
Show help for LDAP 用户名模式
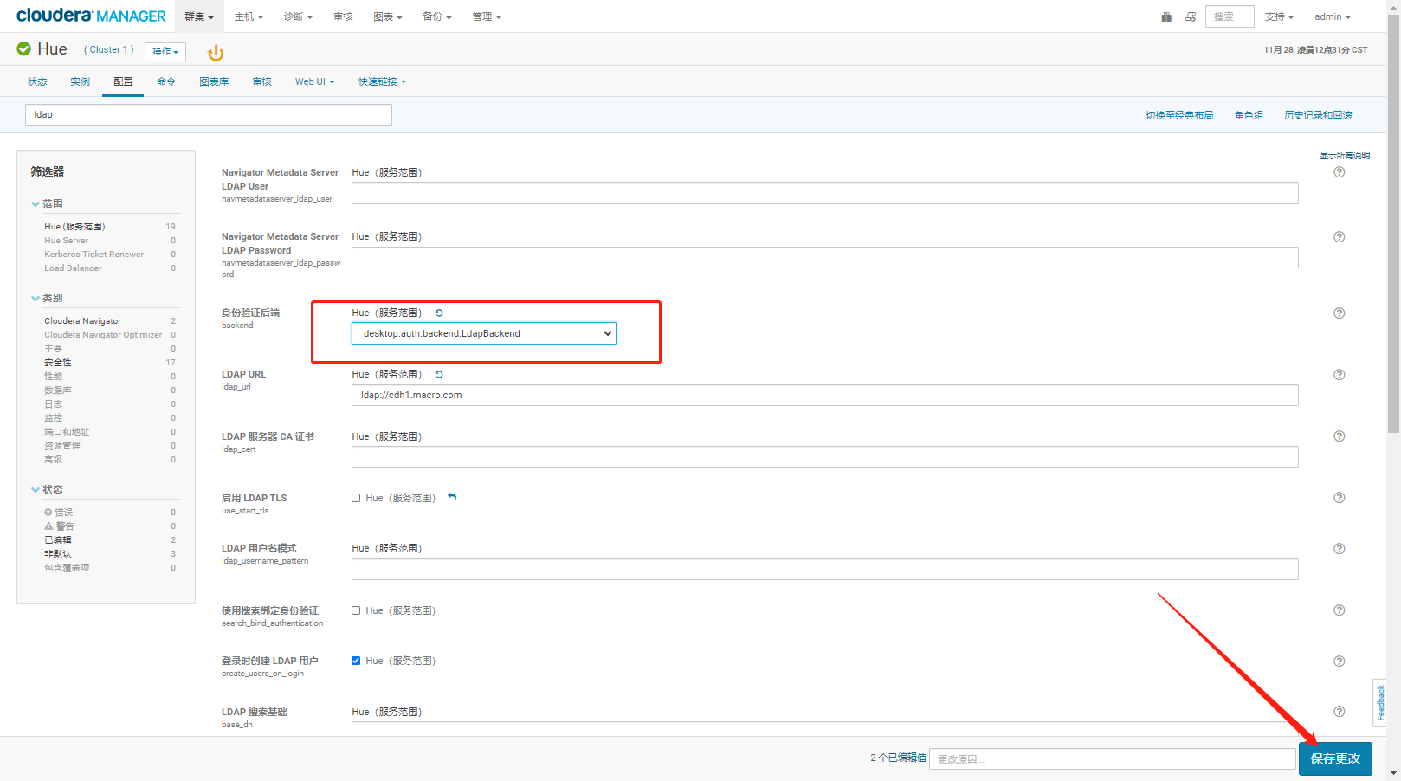coord(1340,549)
